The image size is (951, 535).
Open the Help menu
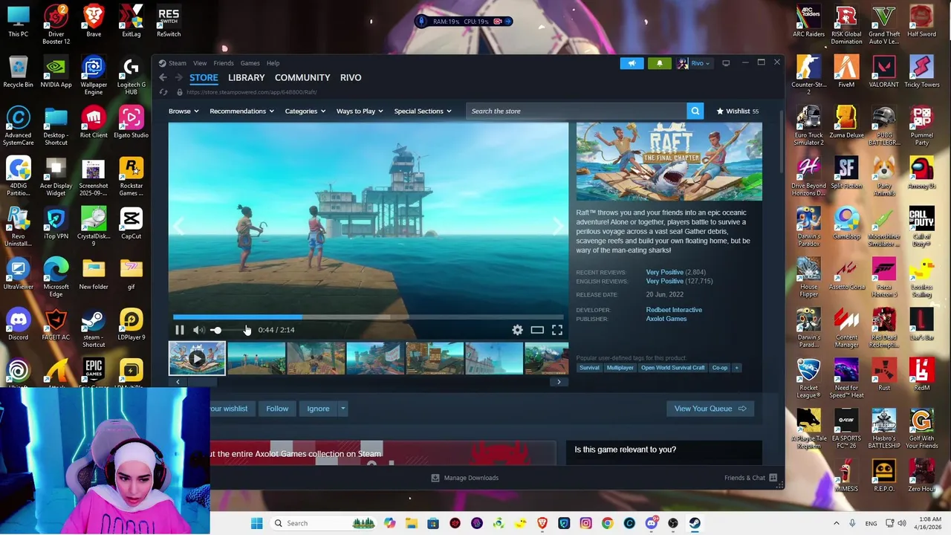point(273,63)
